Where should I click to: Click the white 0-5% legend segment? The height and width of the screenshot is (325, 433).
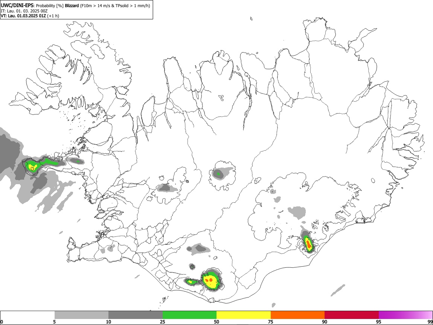pos(27,315)
